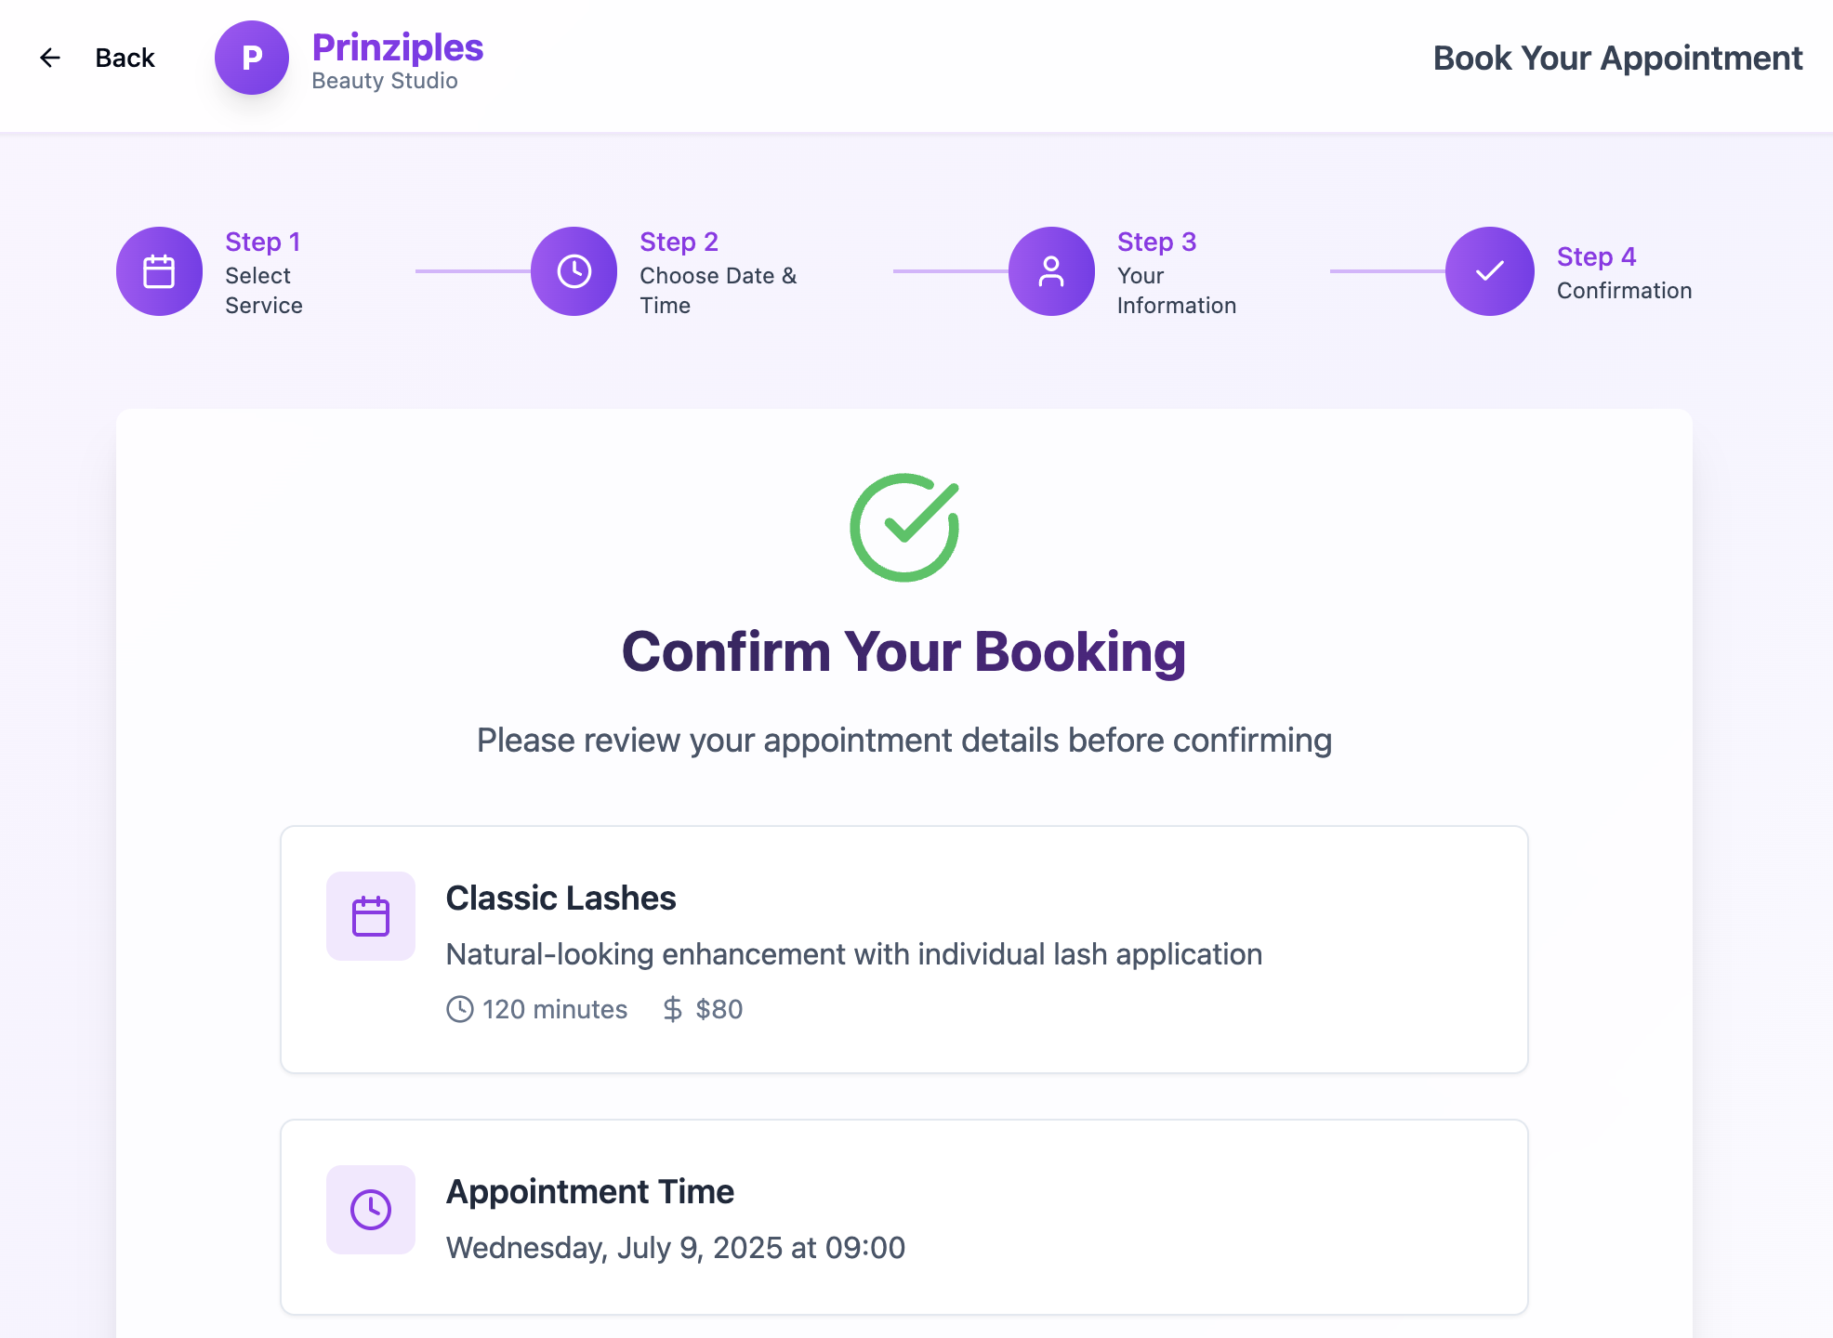The image size is (1833, 1338).
Task: Click the Classic Lashes service title
Action: 560,899
